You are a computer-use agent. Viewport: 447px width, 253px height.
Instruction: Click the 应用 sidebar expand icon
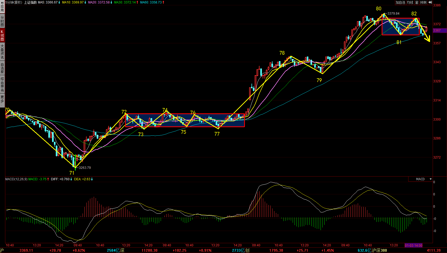point(2,6)
